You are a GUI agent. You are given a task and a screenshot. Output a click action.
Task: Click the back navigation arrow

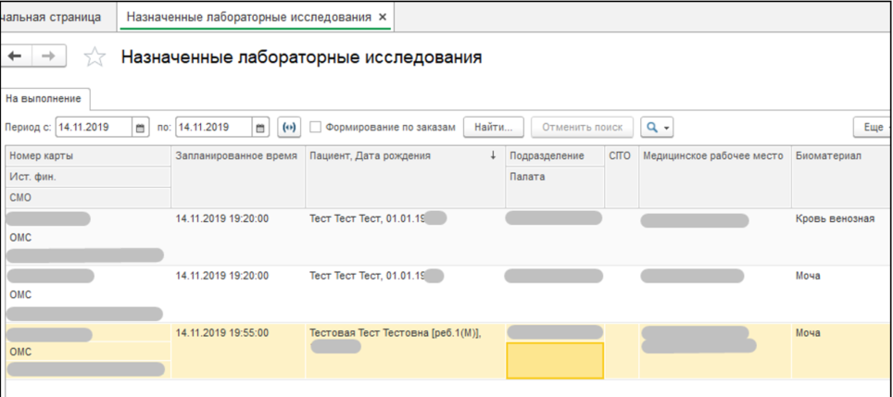[16, 57]
